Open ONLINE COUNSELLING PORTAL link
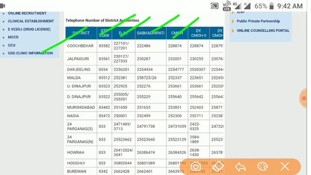Screen dimensions: 311x175 tap(263, 31)
